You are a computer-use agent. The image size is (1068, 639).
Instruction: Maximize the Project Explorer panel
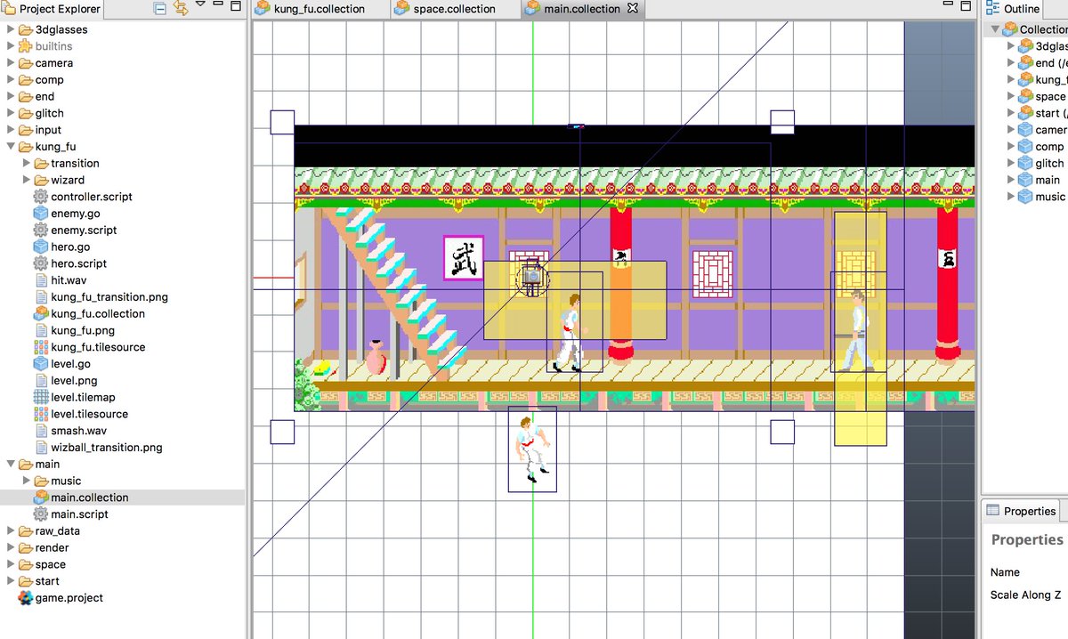tap(236, 6)
